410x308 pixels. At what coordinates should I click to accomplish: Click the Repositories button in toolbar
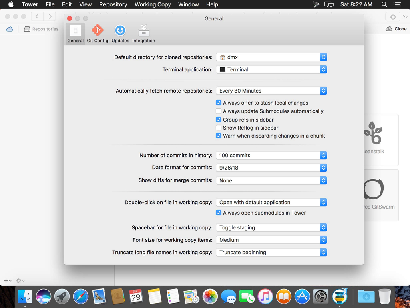(x=41, y=29)
